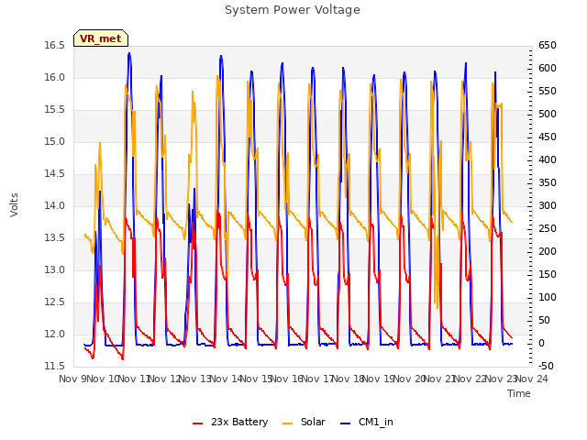
Task: Select the red 23x Battery legend swatch
Action: click(198, 423)
